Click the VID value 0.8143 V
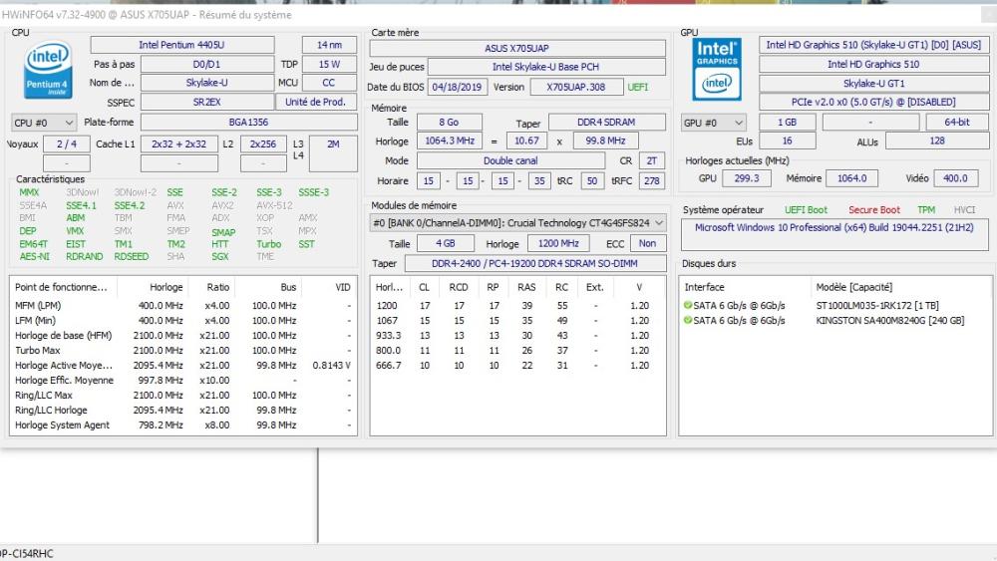Viewport: 997px width, 561px height. point(331,366)
